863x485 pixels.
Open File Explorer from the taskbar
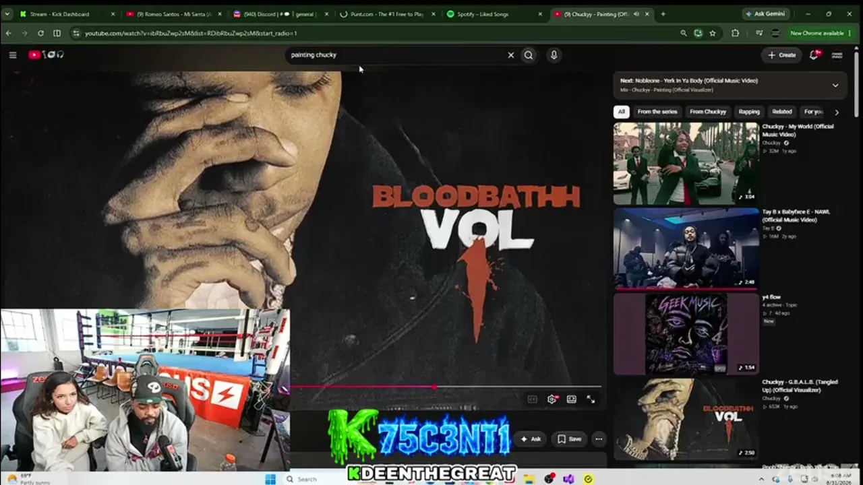[x=531, y=479]
